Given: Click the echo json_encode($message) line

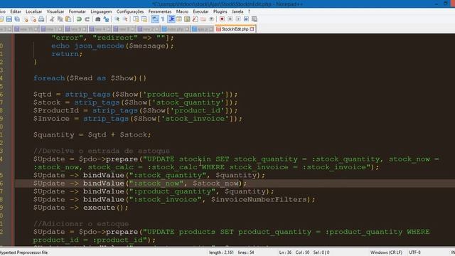Looking at the screenshot, I should coord(112,46).
